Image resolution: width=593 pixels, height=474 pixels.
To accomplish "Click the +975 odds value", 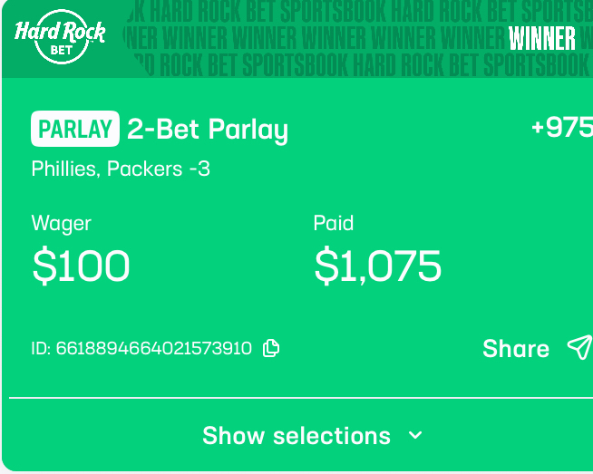I will click(x=561, y=128).
